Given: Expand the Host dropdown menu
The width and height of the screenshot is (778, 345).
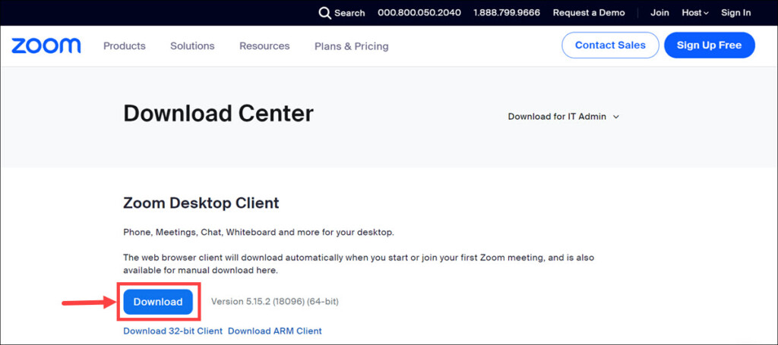Looking at the screenshot, I should (694, 13).
